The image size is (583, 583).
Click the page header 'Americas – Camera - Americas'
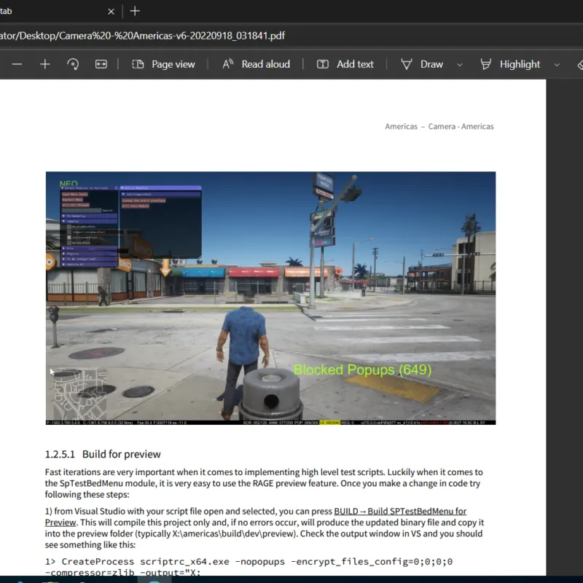pyautogui.click(x=439, y=126)
